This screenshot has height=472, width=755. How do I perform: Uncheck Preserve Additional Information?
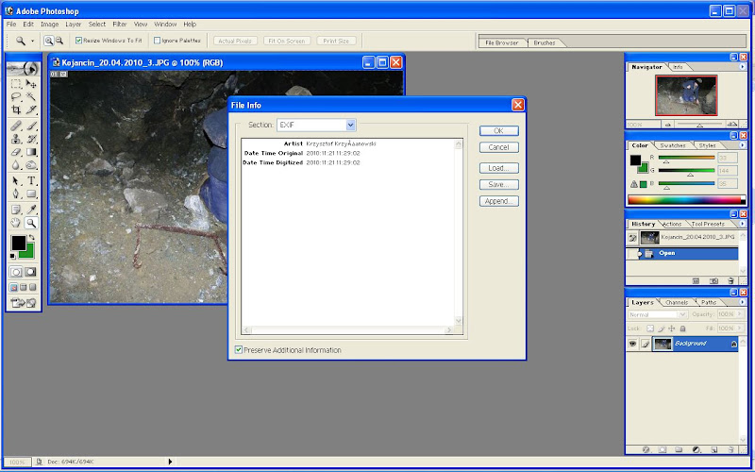pos(239,350)
